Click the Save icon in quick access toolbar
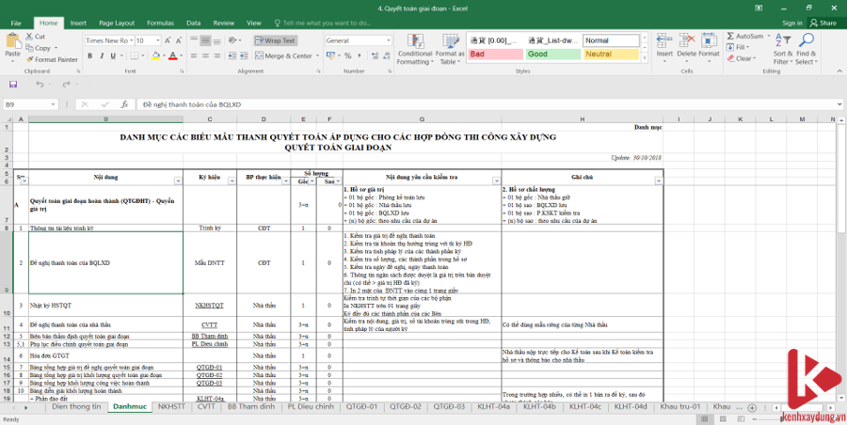 [x=13, y=85]
